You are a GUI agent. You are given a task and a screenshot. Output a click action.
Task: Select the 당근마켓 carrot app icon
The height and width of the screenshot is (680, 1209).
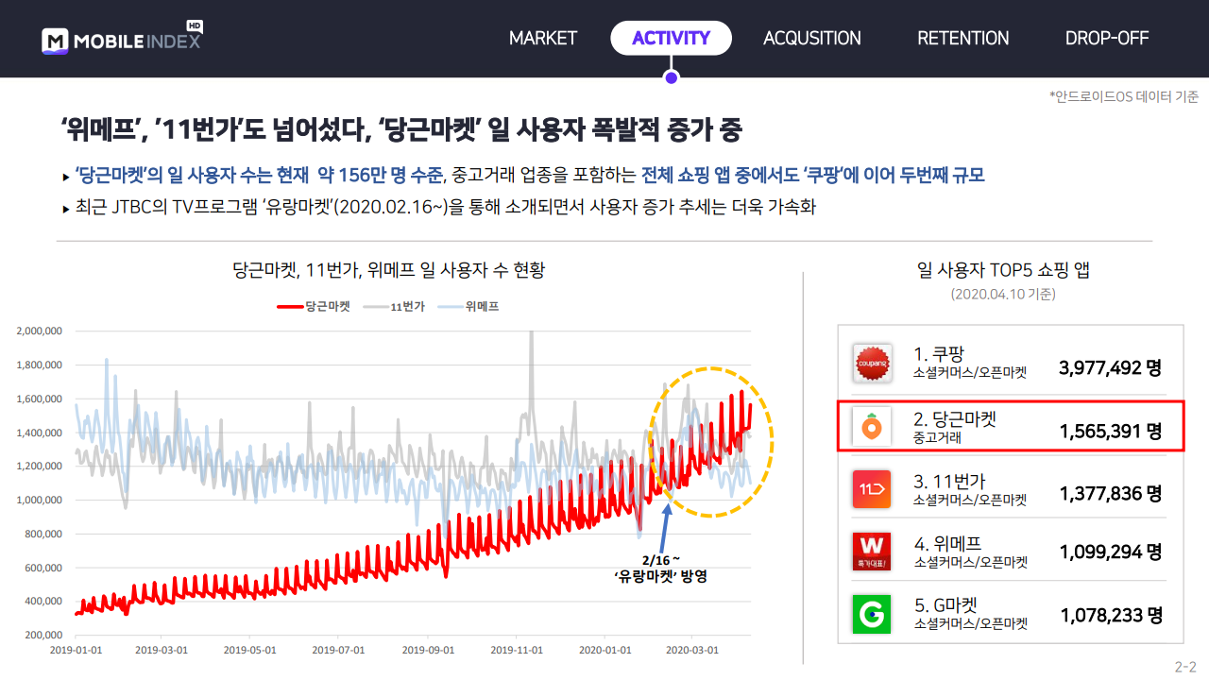872,427
